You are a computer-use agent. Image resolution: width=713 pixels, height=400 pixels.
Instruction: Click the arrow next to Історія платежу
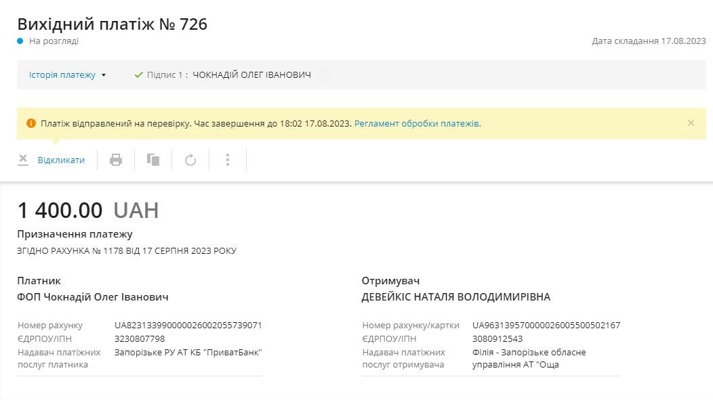click(x=104, y=75)
